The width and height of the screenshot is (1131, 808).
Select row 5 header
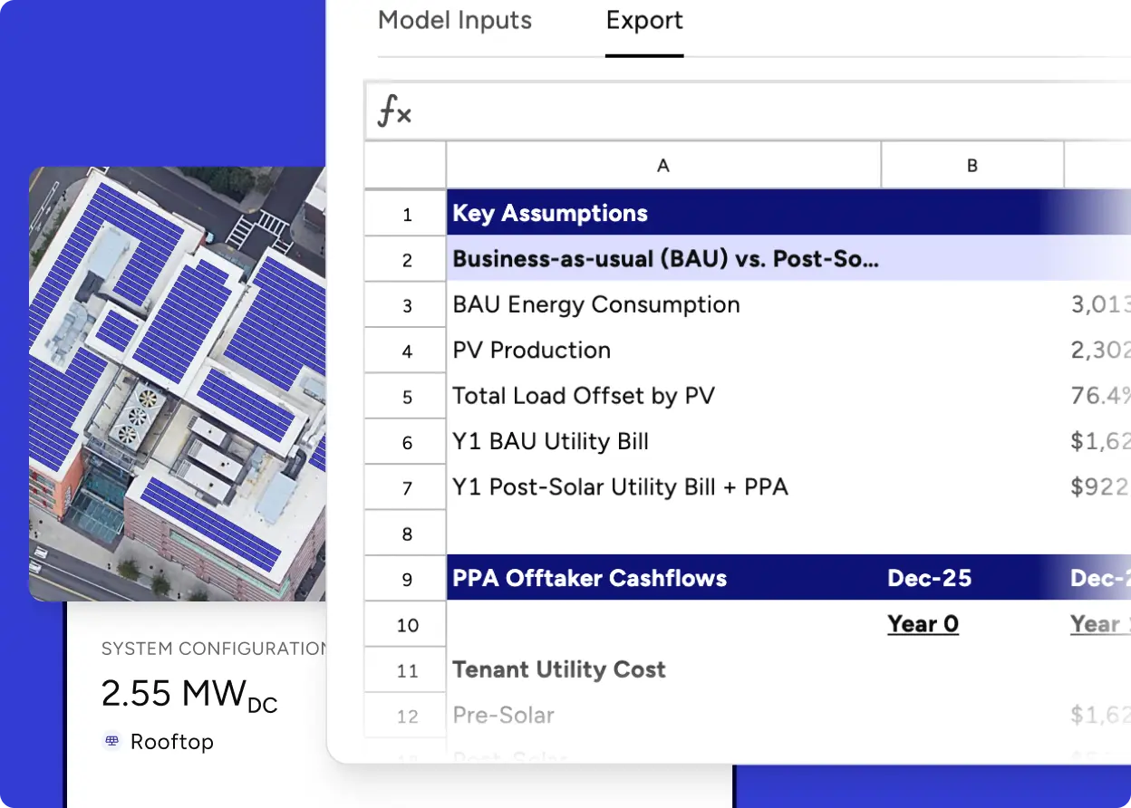(x=406, y=397)
